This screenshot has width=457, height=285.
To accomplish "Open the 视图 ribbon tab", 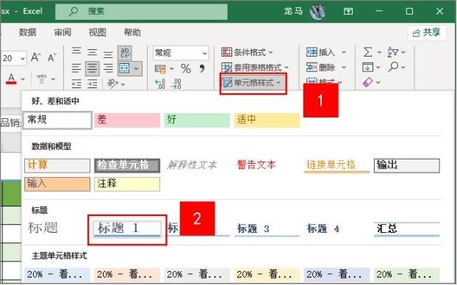I will pos(97,32).
